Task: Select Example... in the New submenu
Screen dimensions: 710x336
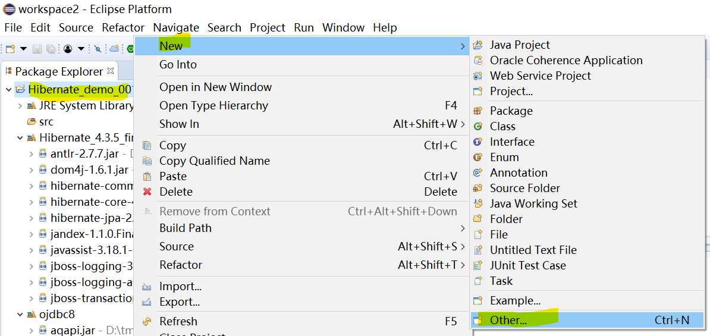Action: click(x=587, y=300)
